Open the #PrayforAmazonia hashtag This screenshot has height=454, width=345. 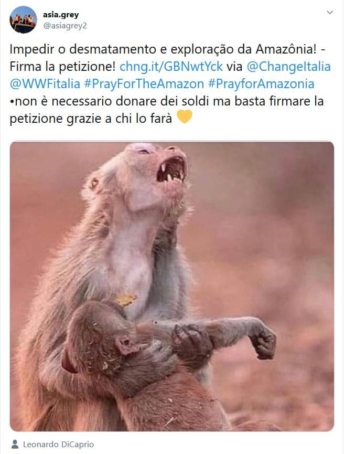point(261,83)
